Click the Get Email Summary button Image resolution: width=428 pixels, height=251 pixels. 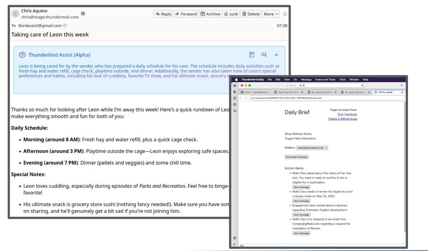tap(296, 157)
